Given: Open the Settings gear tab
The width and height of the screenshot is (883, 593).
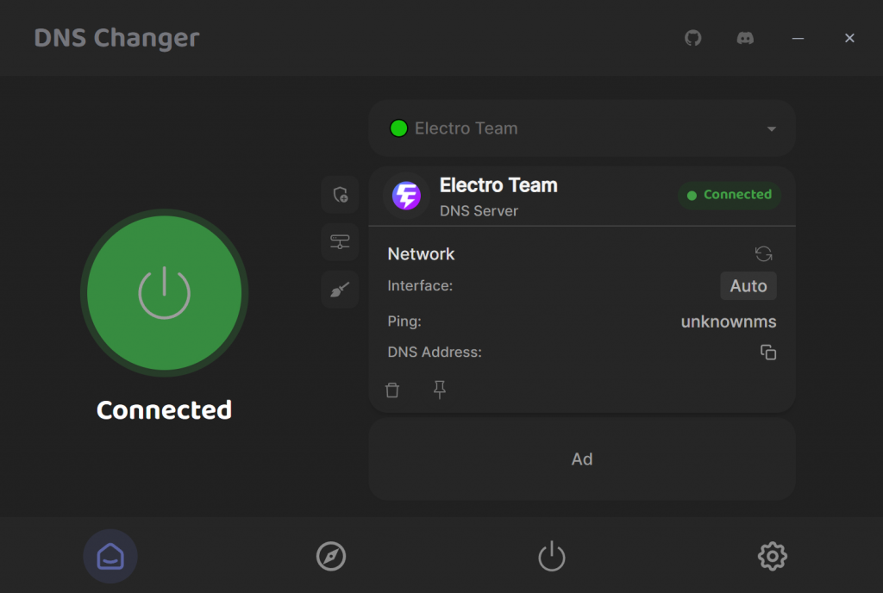Looking at the screenshot, I should [x=773, y=557].
